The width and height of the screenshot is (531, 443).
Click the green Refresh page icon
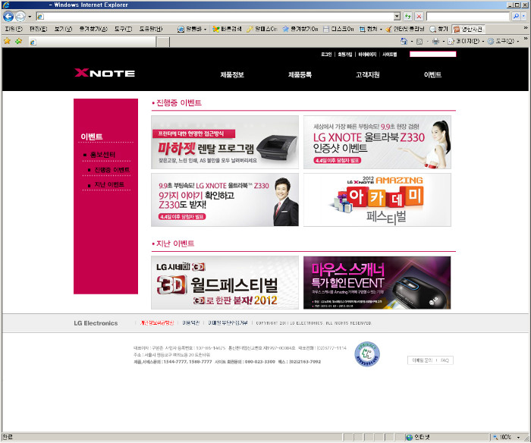click(408, 16)
